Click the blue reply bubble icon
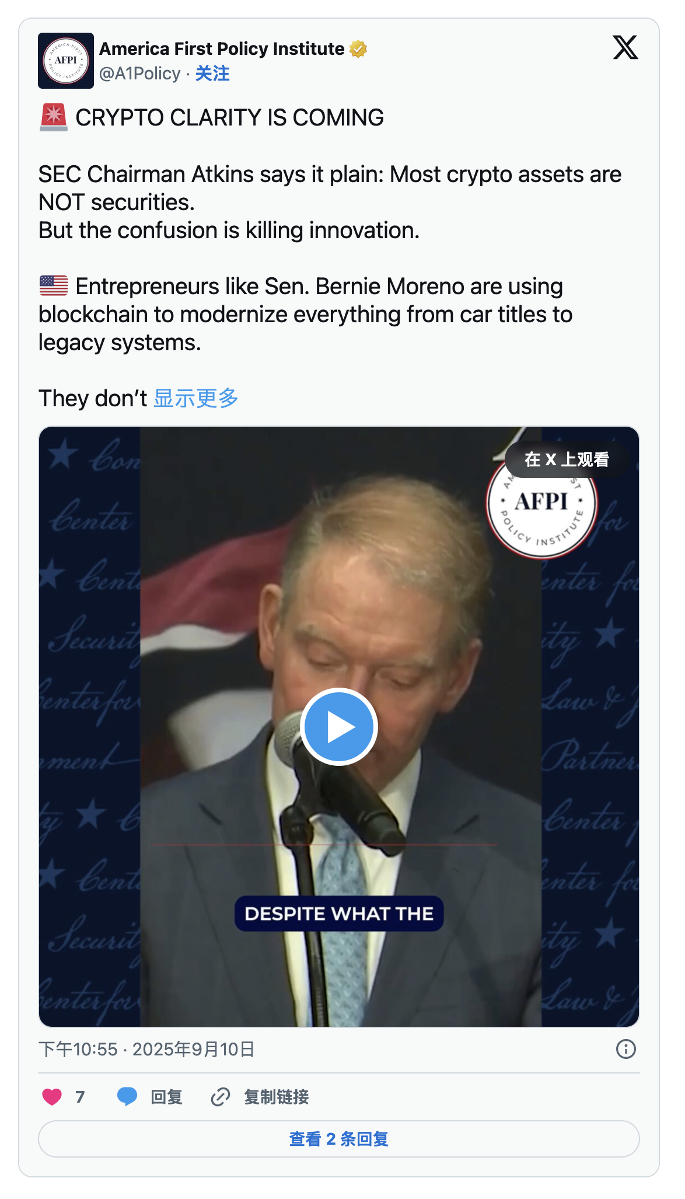The image size is (685, 1199). 127,1097
